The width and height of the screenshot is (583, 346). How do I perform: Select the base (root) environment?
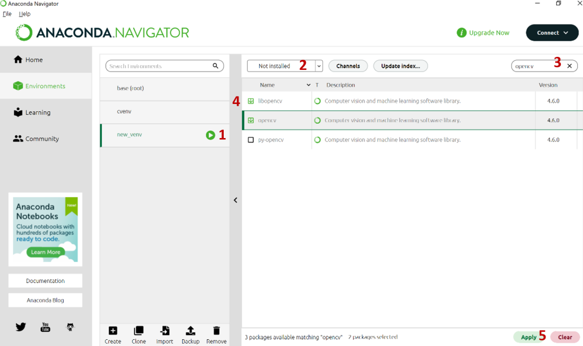(165, 88)
